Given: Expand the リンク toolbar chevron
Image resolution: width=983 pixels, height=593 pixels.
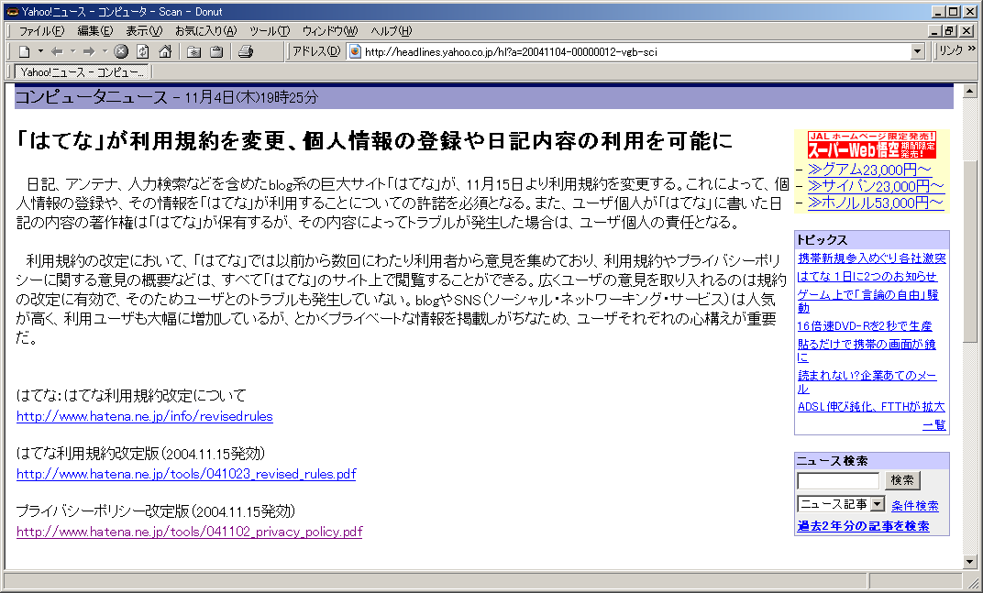Looking at the screenshot, I should pos(972,49).
